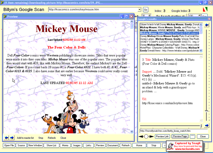The image size is (213, 153).
Task: Maximize the Preview window
Action: pyautogui.click(x=126, y=17)
